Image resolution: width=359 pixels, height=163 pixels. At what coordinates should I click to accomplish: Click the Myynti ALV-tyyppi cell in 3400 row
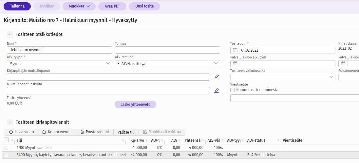click(233, 155)
